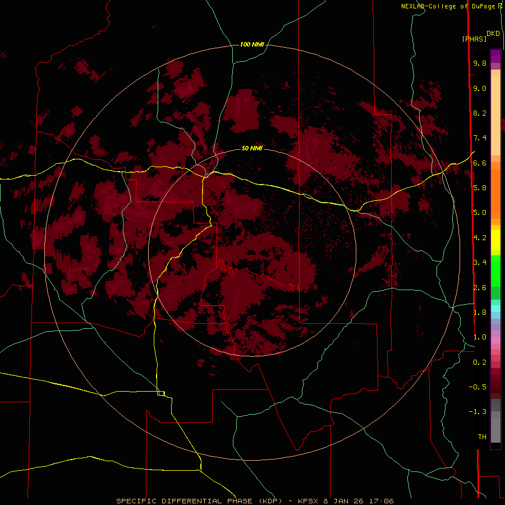Image resolution: width=505 pixels, height=505 pixels.
Task: Select the yellow color bar segment
Action: click(x=495, y=240)
